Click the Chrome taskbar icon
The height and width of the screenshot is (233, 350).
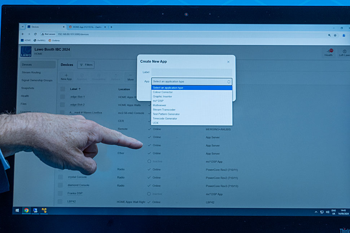26,210
